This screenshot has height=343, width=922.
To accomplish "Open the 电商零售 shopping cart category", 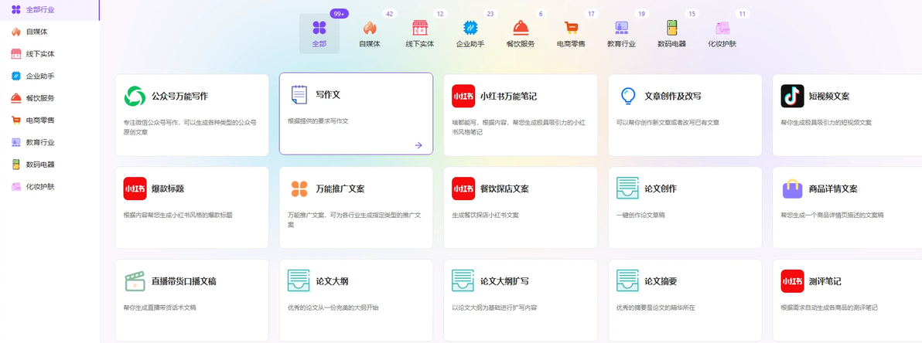I will [570, 27].
